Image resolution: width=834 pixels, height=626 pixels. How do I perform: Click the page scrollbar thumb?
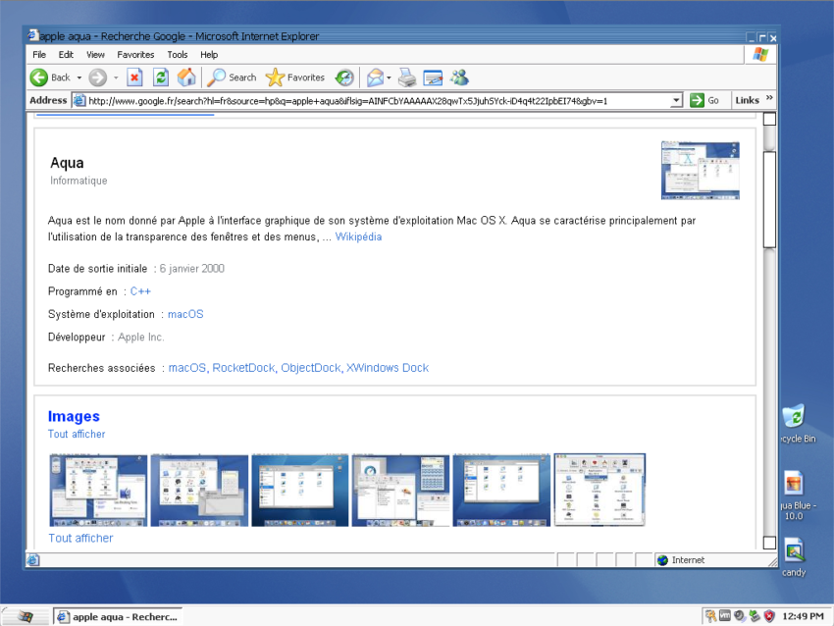click(x=769, y=199)
